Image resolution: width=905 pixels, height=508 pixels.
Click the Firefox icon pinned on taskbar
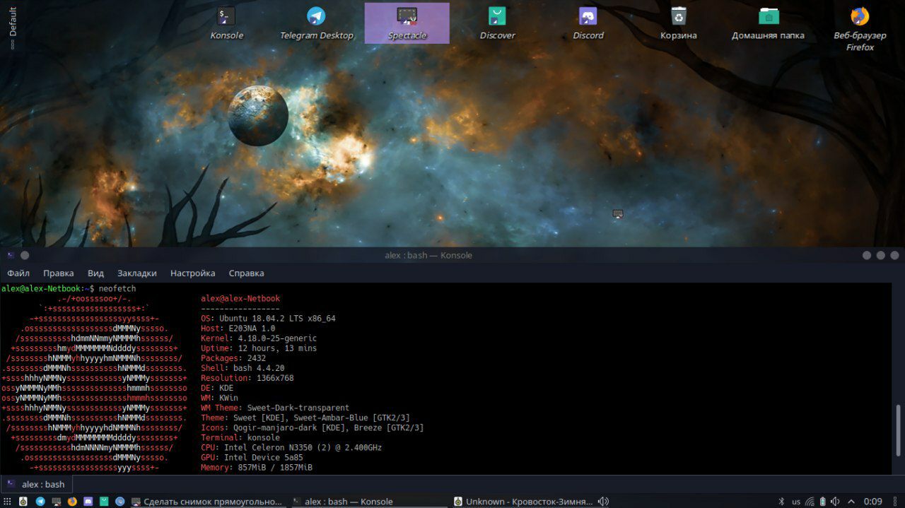click(x=72, y=502)
